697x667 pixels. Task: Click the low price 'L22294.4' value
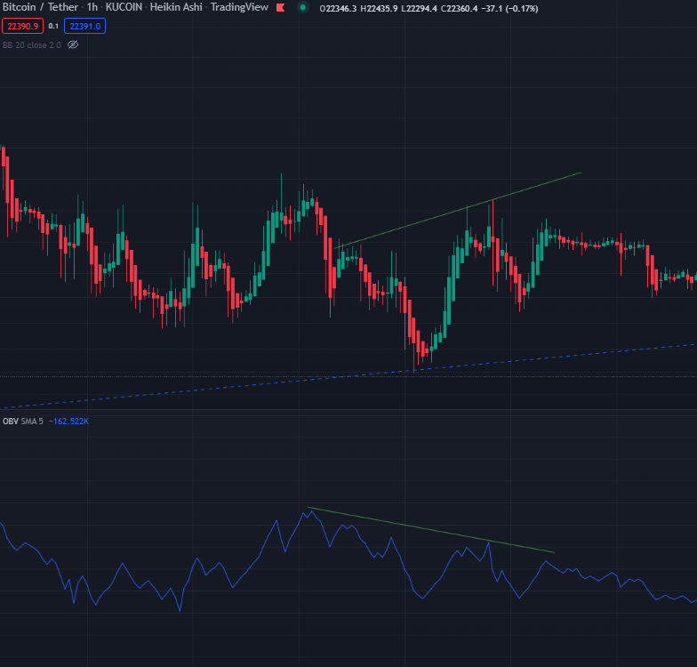[420, 9]
